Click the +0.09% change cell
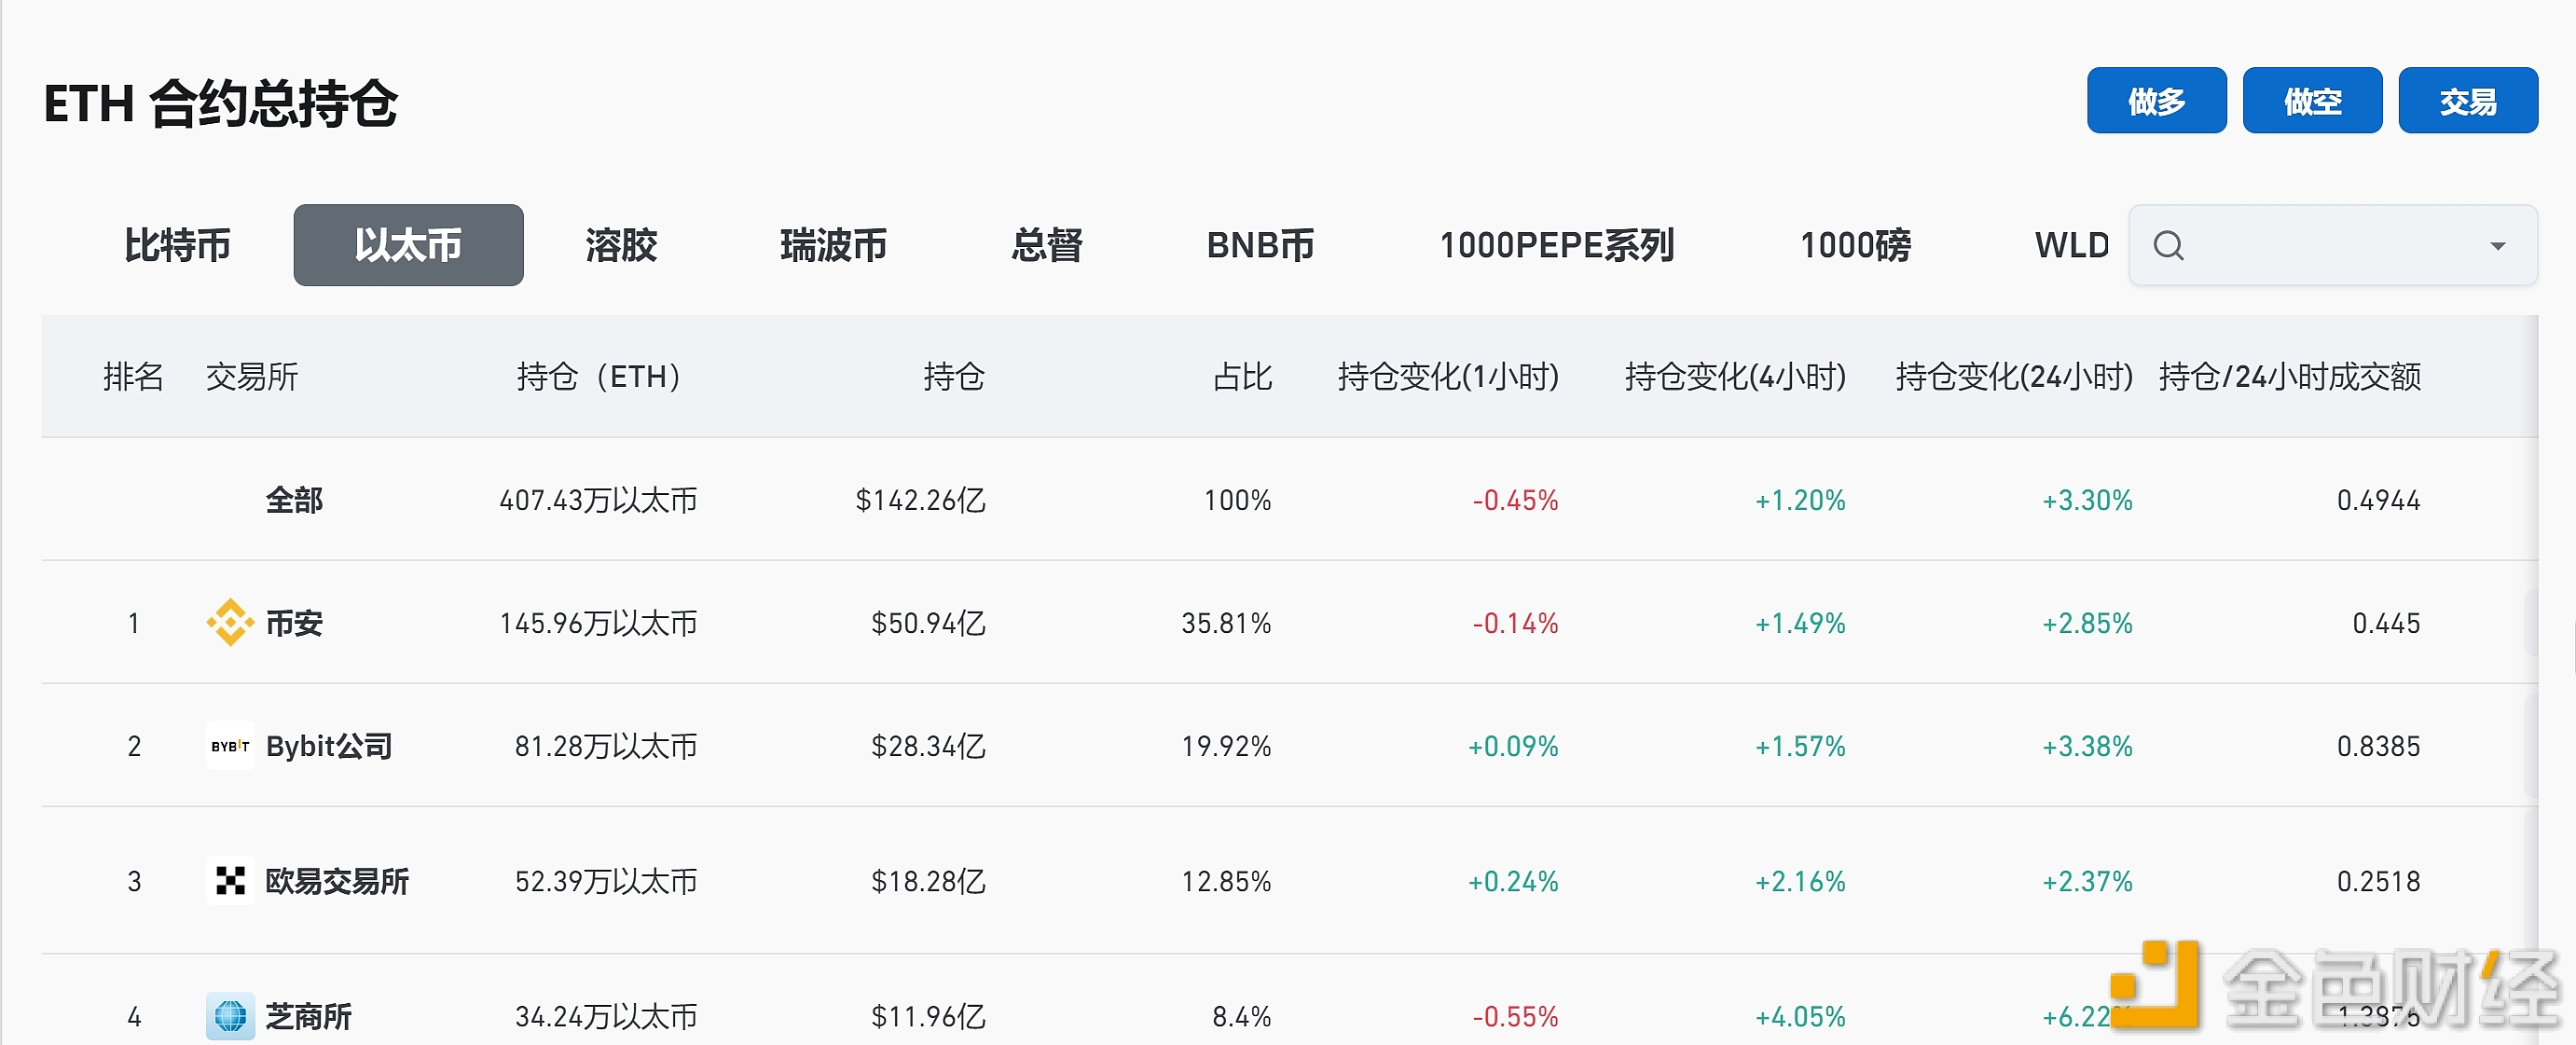The height and width of the screenshot is (1045, 2576). pos(1513,746)
